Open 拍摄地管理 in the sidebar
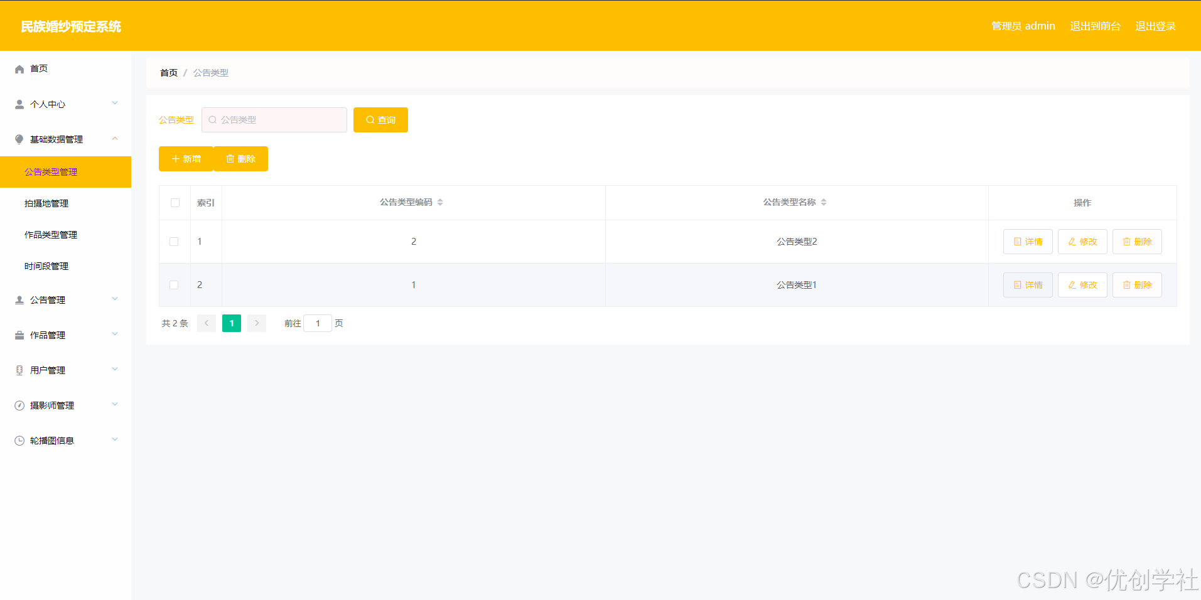 point(65,203)
